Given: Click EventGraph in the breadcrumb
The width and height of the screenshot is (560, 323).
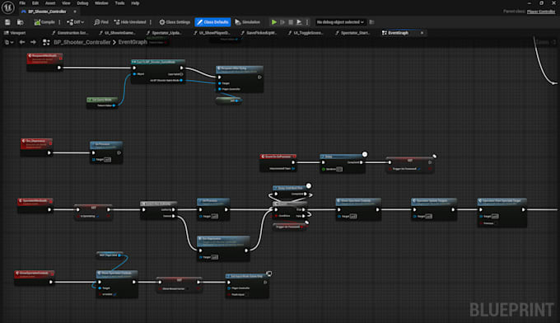Looking at the screenshot, I should click(133, 42).
